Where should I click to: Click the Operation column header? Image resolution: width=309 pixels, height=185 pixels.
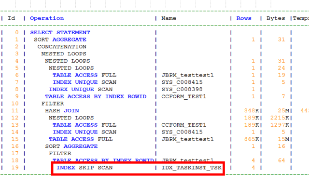(47, 18)
